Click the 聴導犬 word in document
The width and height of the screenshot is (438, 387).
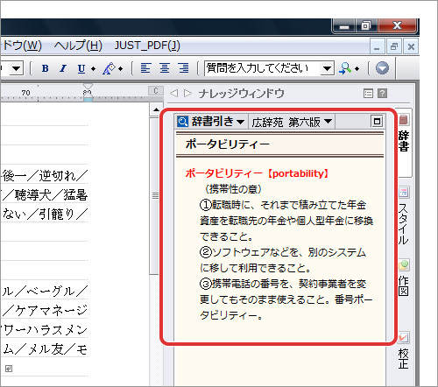point(33,195)
